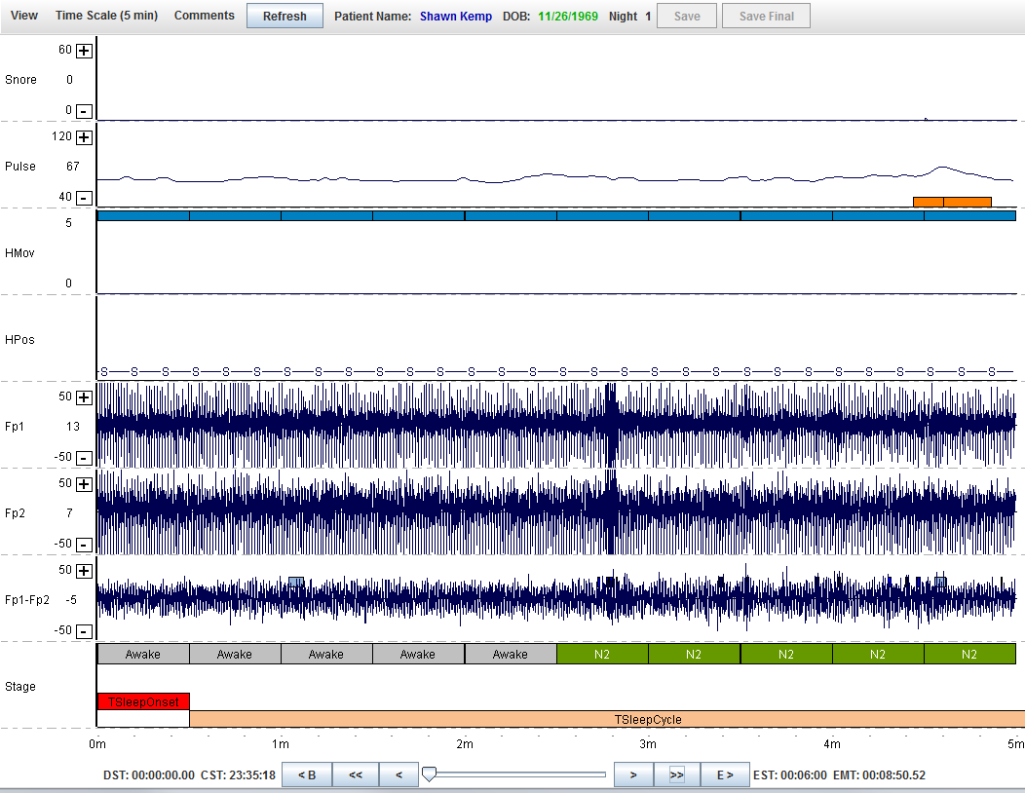
Task: Increase the Snore channel scale with plus
Action: coord(84,51)
